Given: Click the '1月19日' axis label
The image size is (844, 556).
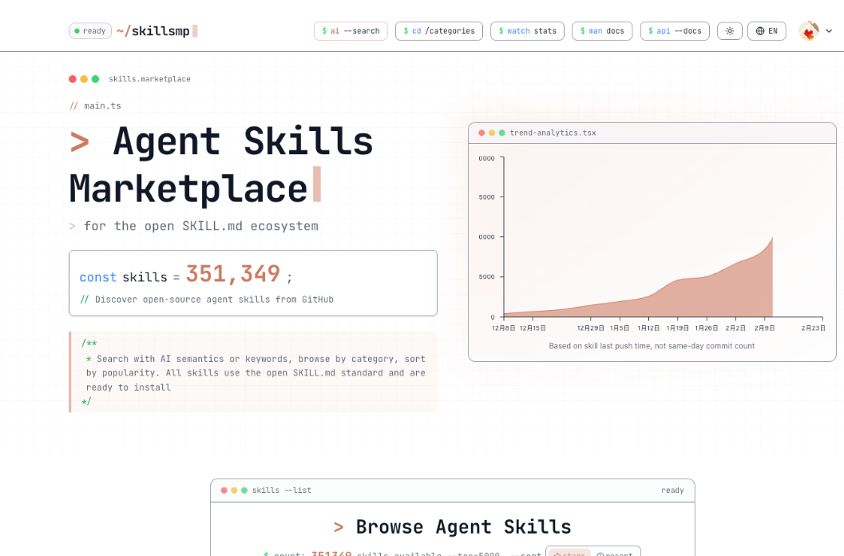Looking at the screenshot, I should [677, 328].
